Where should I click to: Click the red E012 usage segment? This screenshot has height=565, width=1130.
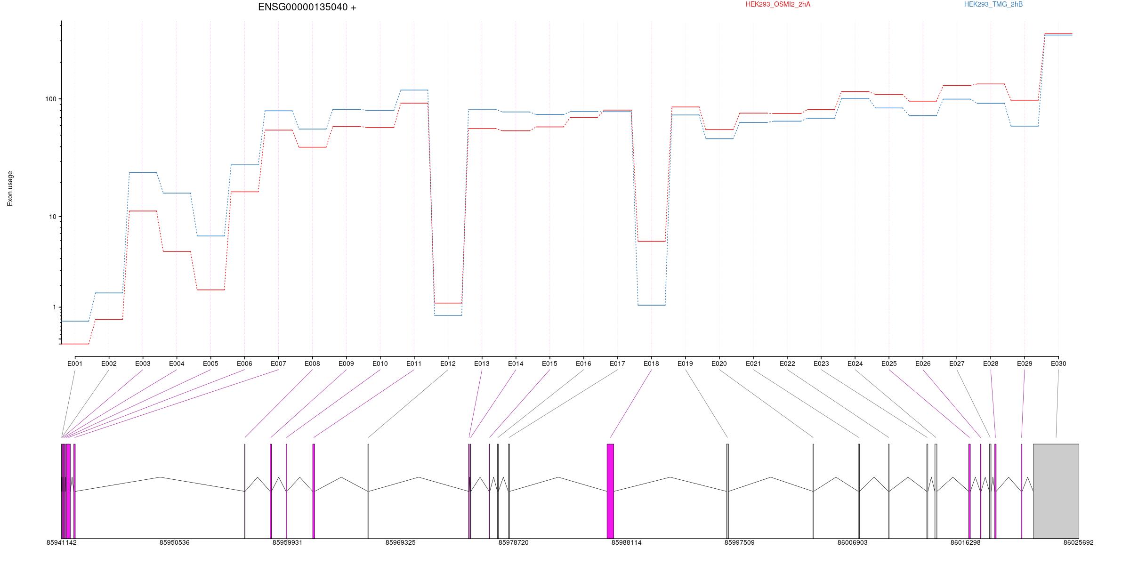point(448,303)
